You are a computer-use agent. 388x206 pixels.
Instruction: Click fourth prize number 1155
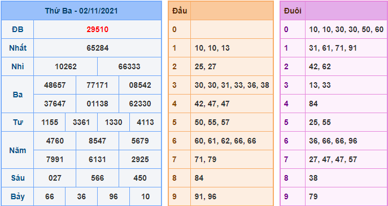50,122
